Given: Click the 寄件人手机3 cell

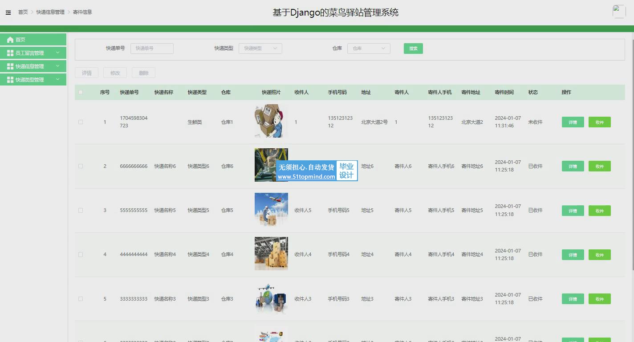Looking at the screenshot, I should [x=441, y=299].
